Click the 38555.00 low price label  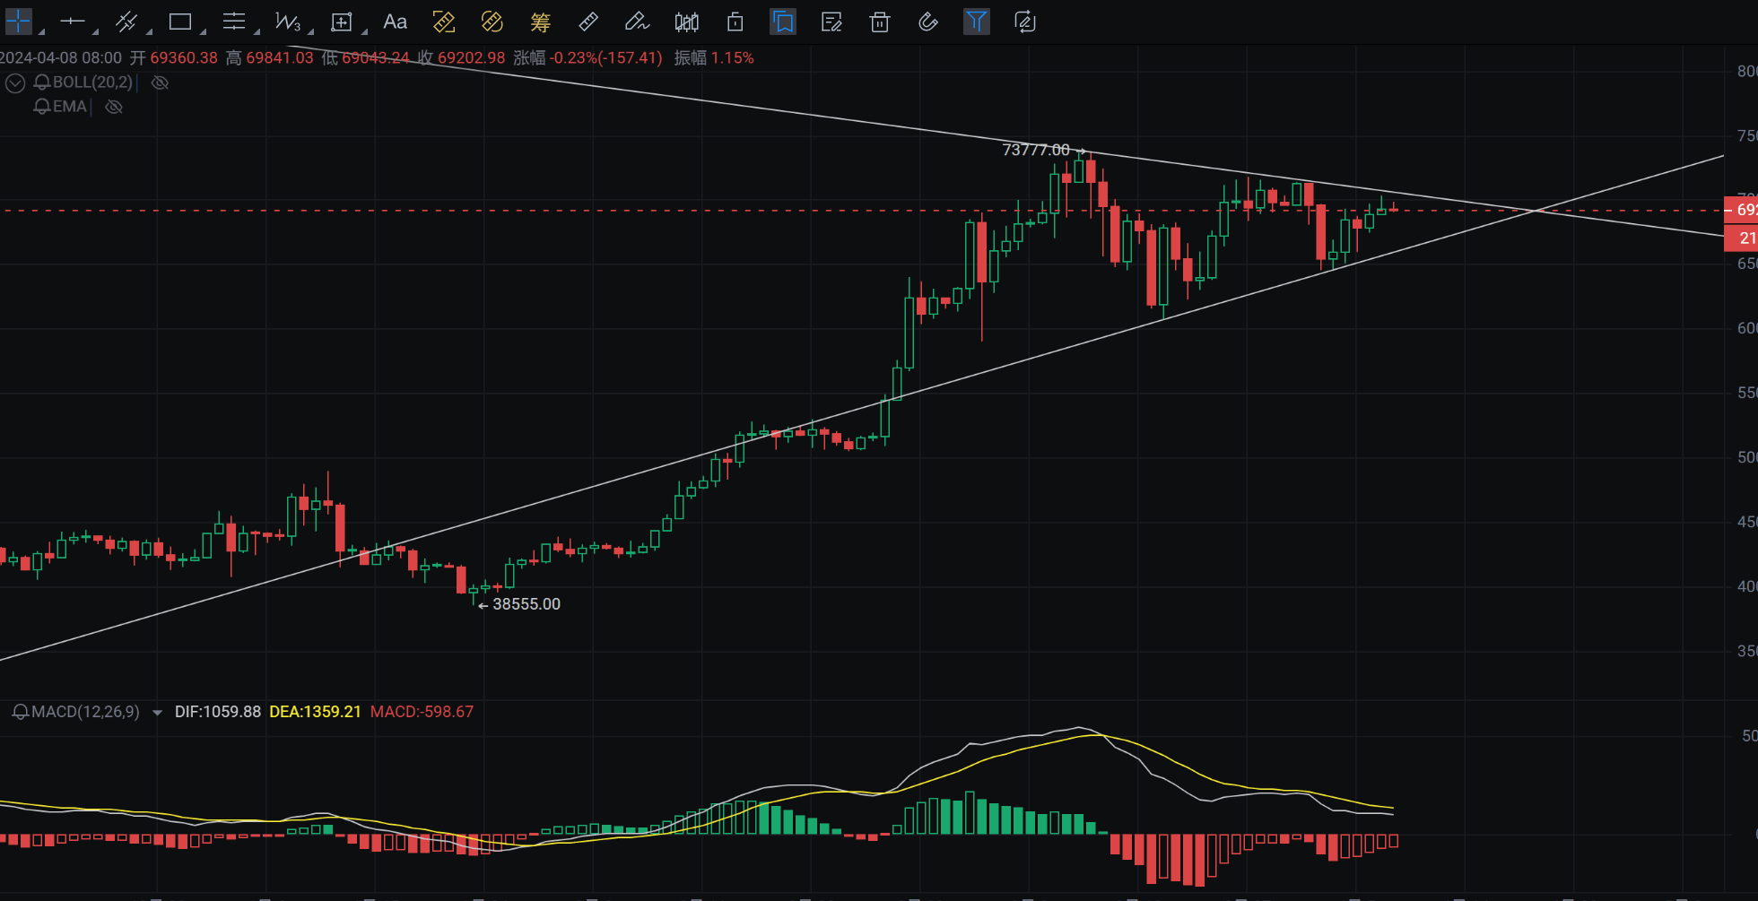click(527, 604)
